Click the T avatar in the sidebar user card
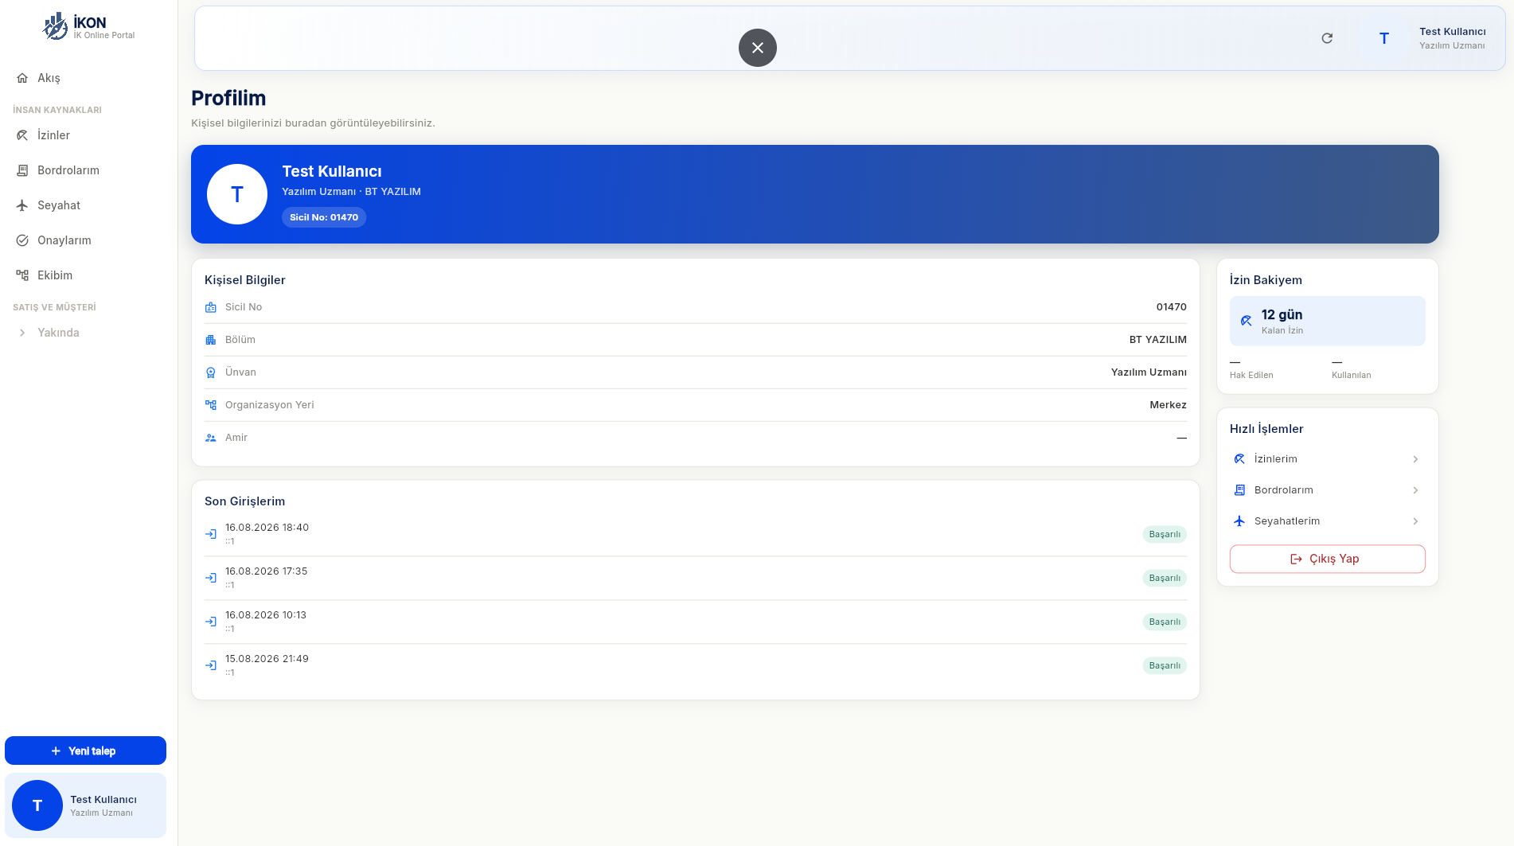The image size is (1514, 846). click(x=37, y=805)
